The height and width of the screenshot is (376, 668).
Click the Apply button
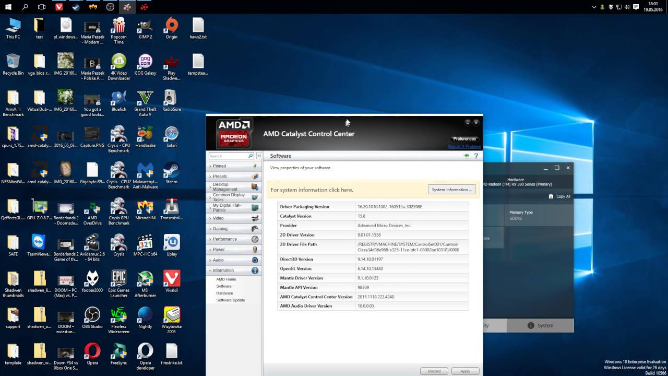465,371
